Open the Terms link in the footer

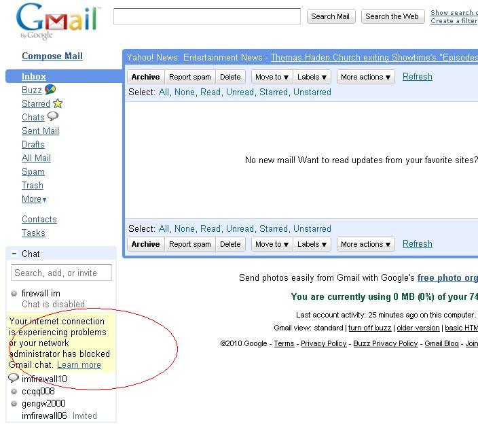pos(284,343)
